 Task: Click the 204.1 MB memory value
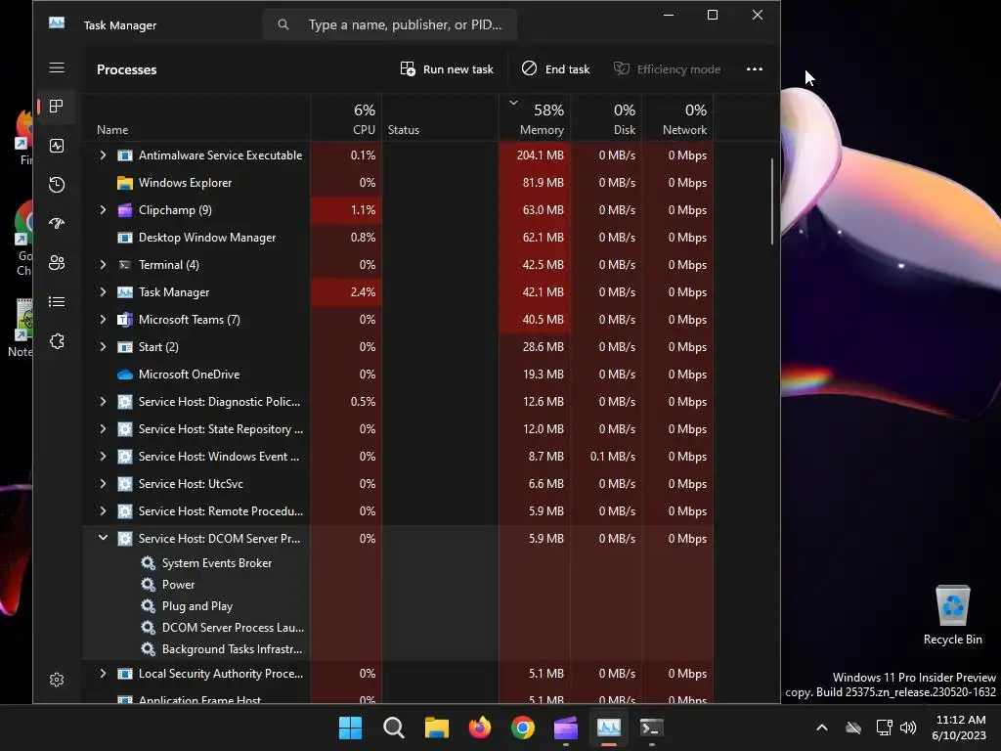click(540, 155)
